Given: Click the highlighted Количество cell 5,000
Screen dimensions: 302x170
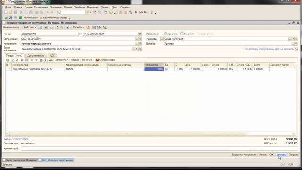Looking at the screenshot, I should pyautogui.click(x=154, y=69).
